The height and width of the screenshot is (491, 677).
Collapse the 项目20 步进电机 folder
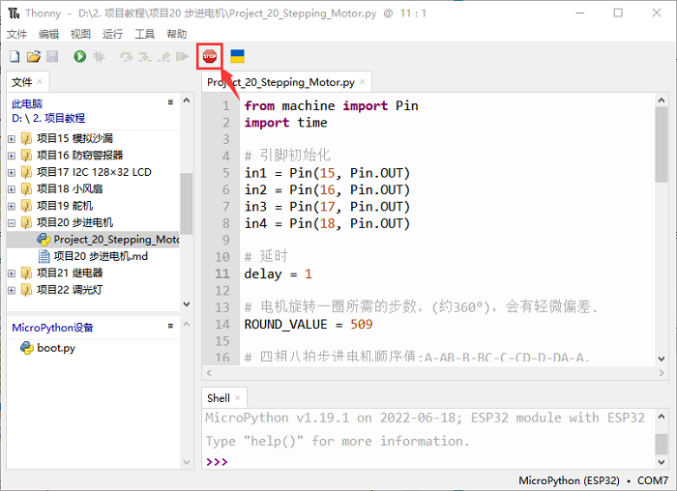pos(12,222)
